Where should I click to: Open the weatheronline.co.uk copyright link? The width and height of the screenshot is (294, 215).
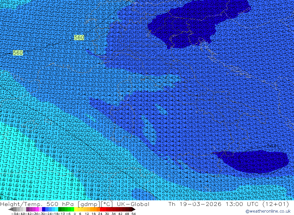tap(268, 211)
